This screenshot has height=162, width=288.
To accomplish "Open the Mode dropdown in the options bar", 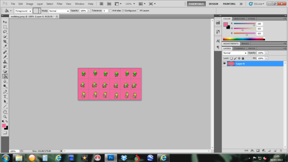I will coord(59,11).
